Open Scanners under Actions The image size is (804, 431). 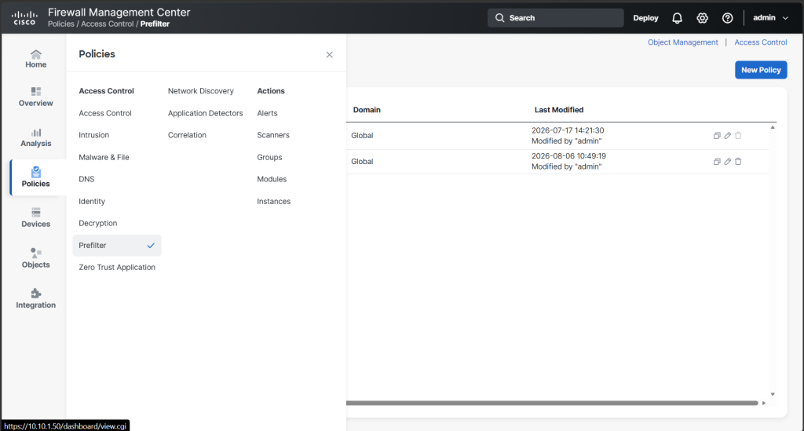[x=273, y=135]
